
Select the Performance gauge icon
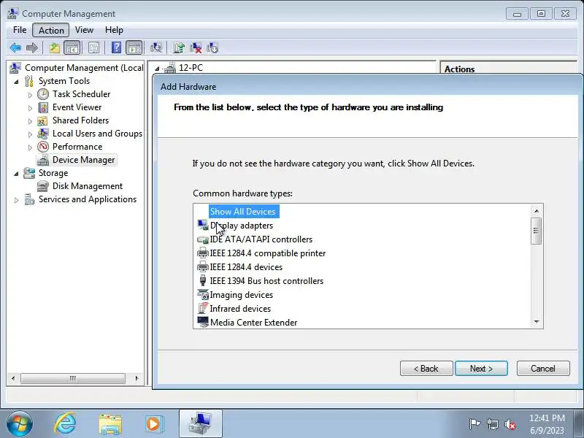pos(43,147)
